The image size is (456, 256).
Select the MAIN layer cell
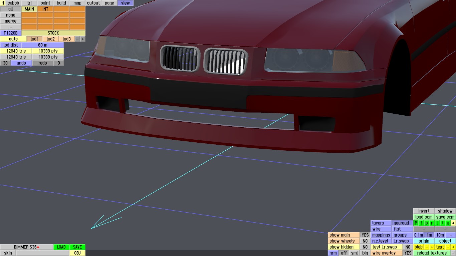tap(29, 9)
